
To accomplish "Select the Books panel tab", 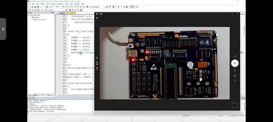I will [38, 95].
